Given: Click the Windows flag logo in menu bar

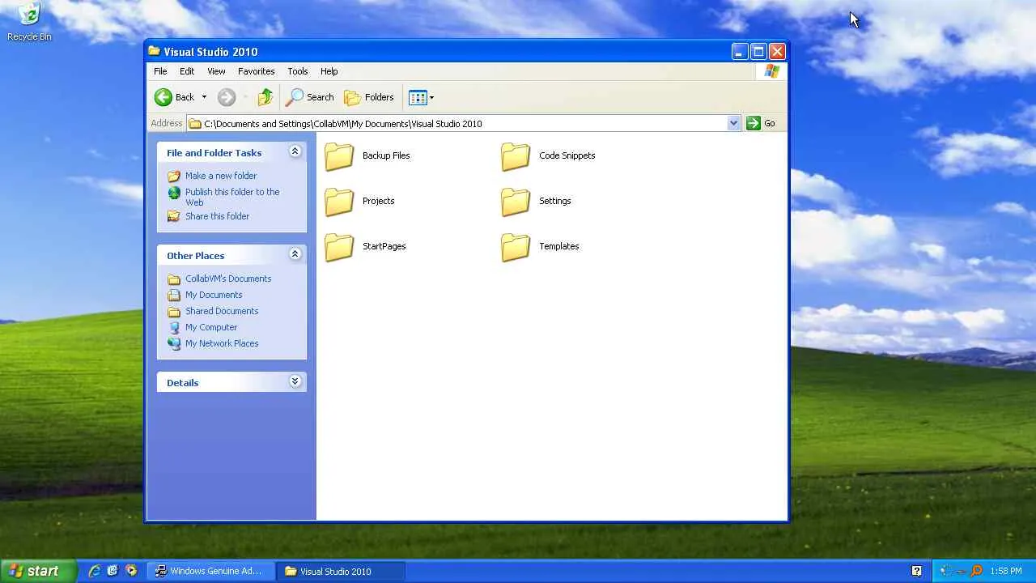Looking at the screenshot, I should coord(771,71).
